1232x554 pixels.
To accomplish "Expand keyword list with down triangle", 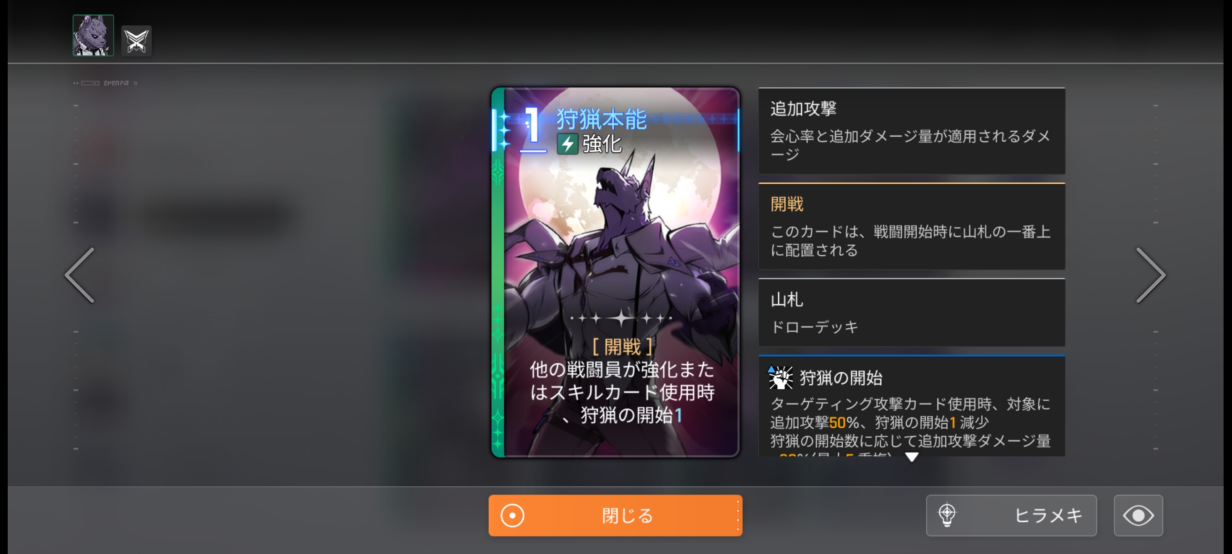I will (912, 456).
